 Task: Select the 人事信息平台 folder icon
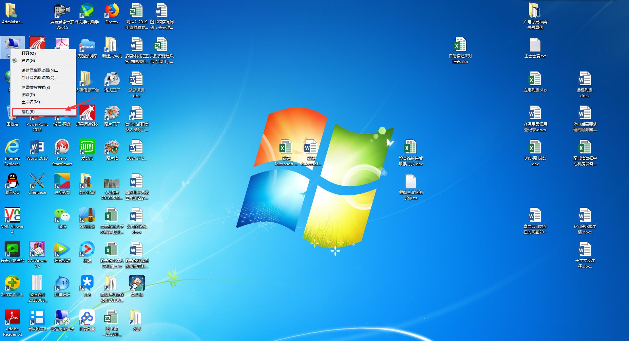pyautogui.click(x=87, y=82)
